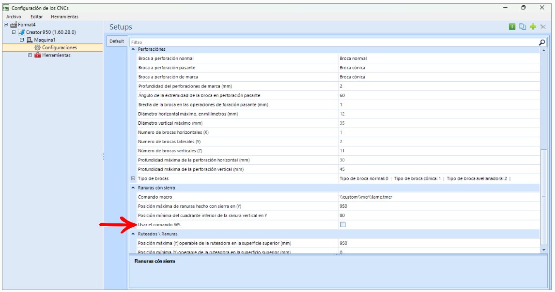Viewport: 555px width, 292px height.
Task: Click the green rename setup icon
Action: pos(512,27)
